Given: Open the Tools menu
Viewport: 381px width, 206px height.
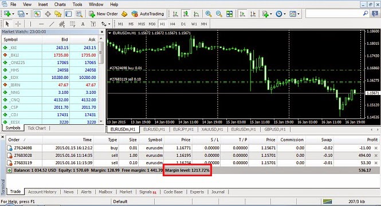Looking at the screenshot, I should (77, 5).
